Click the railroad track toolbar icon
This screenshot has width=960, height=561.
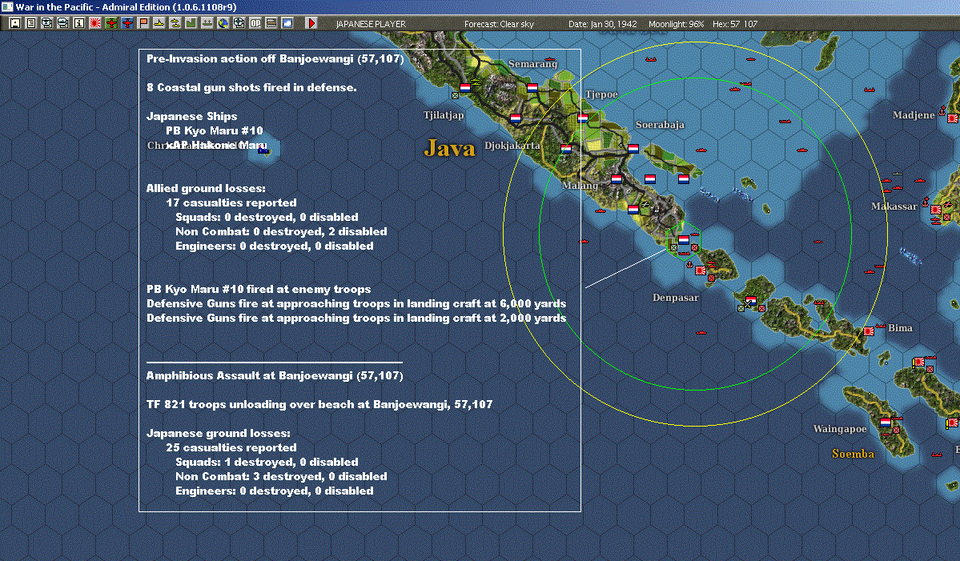271,23
